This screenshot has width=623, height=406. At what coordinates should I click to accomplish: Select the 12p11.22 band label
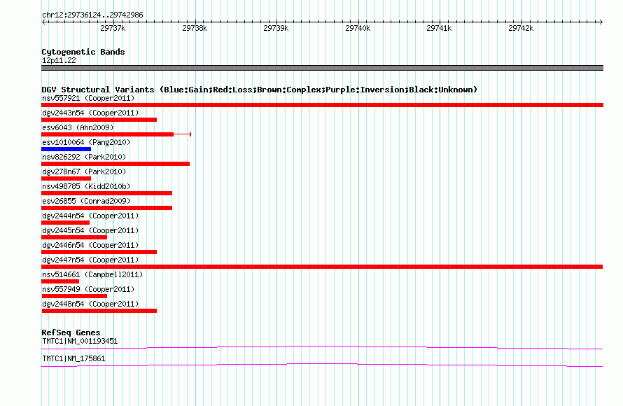59,60
